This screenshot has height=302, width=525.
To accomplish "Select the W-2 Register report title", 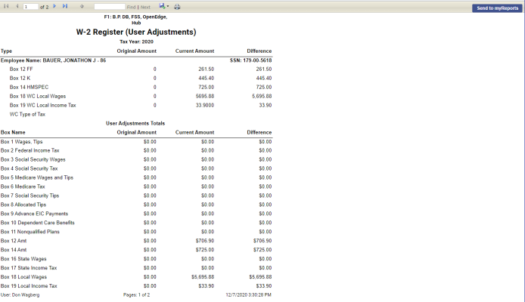I will (136, 32).
